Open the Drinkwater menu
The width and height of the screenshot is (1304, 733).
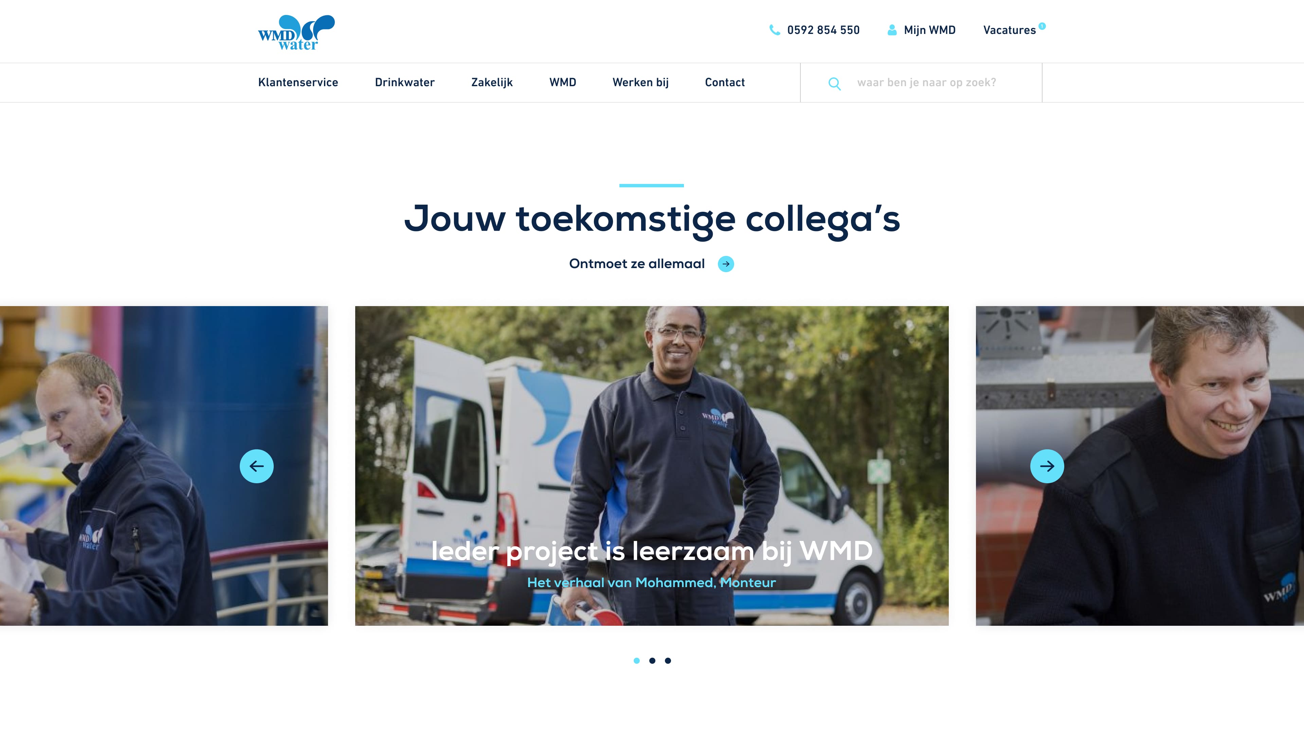coord(404,82)
